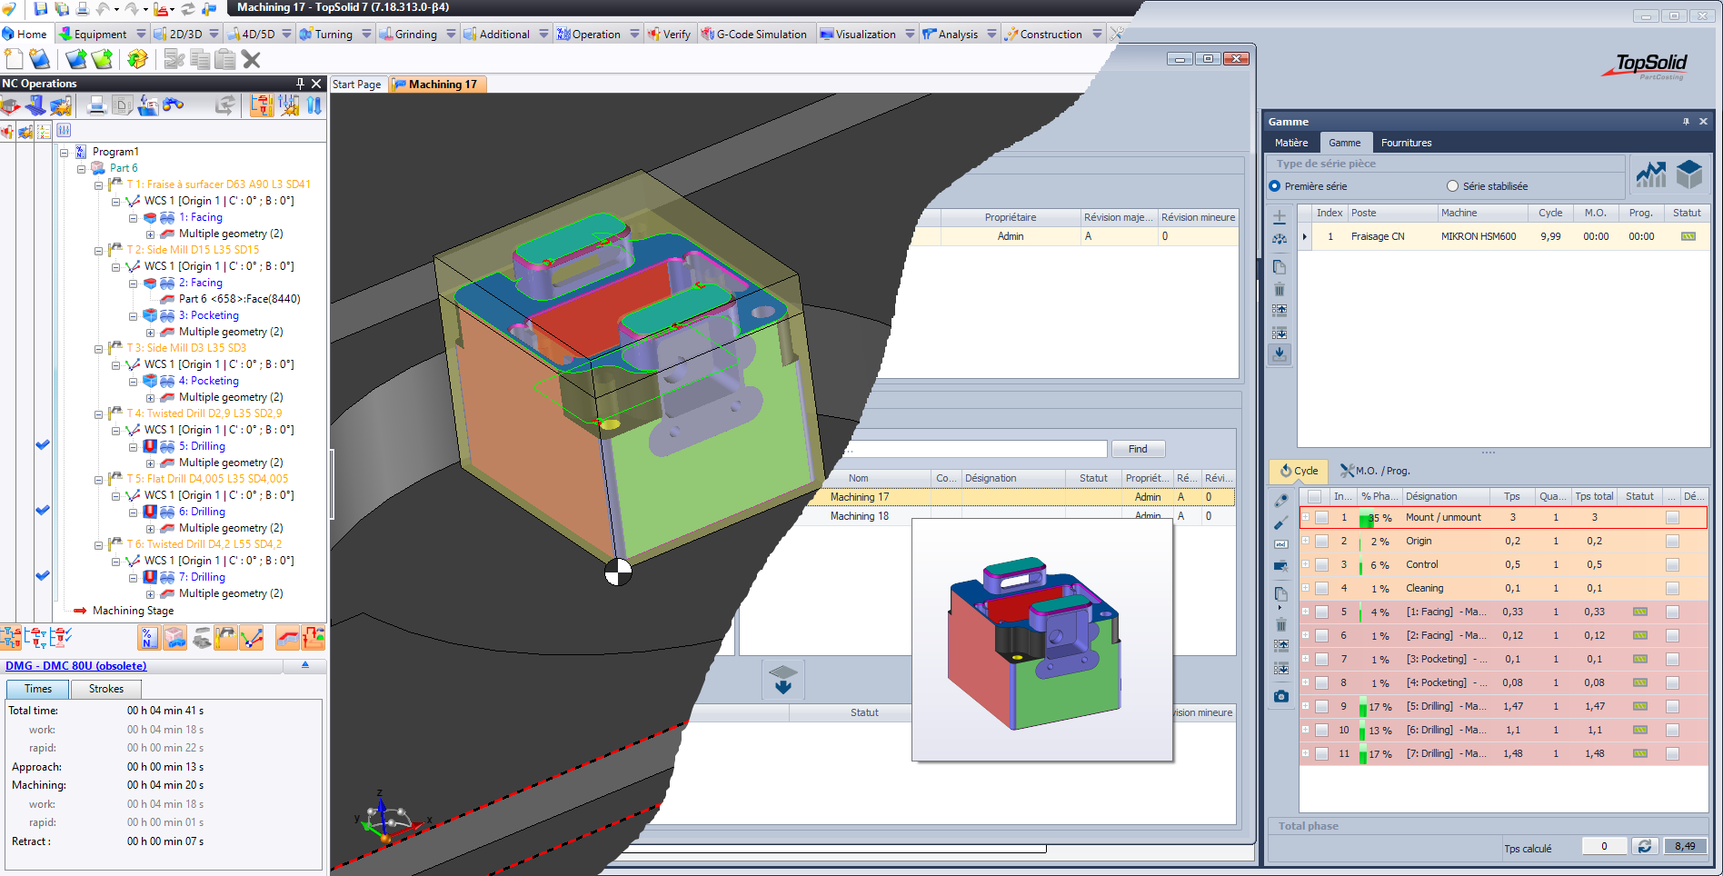Tick the header select-all checkbox in Cycle table
1723x876 pixels.
point(1314,496)
